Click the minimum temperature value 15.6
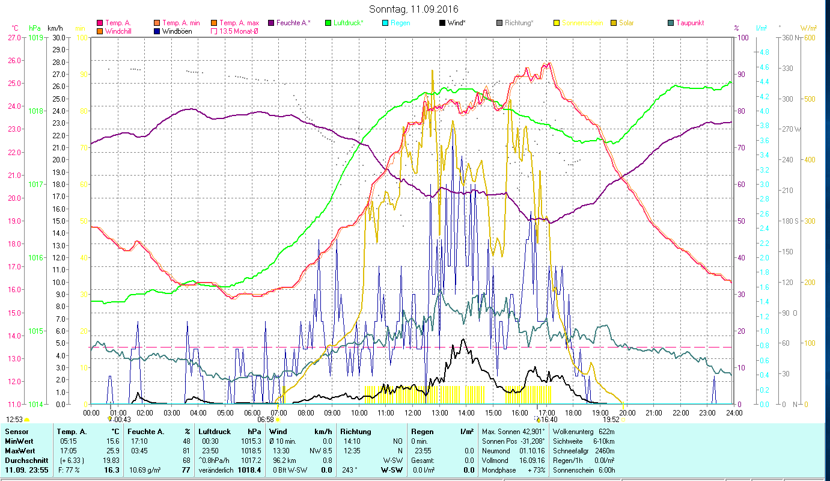 click(x=112, y=441)
